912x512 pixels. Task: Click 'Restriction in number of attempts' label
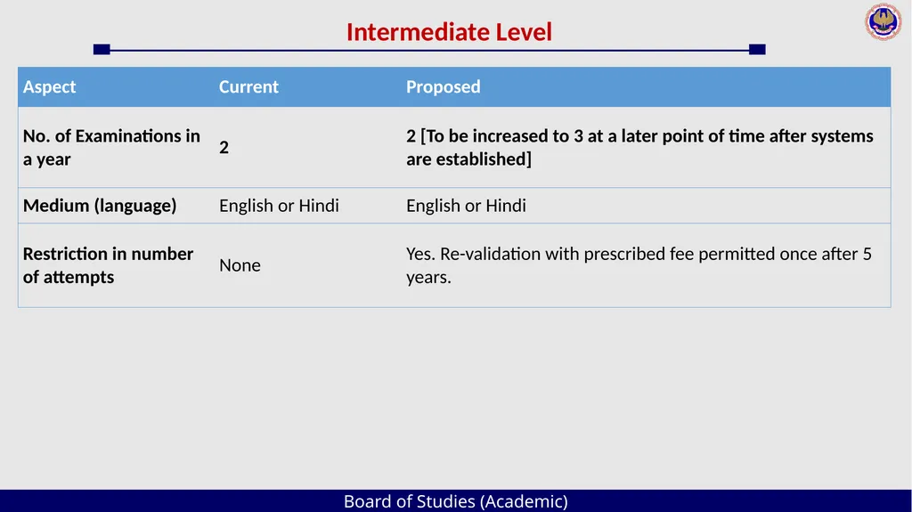point(108,265)
